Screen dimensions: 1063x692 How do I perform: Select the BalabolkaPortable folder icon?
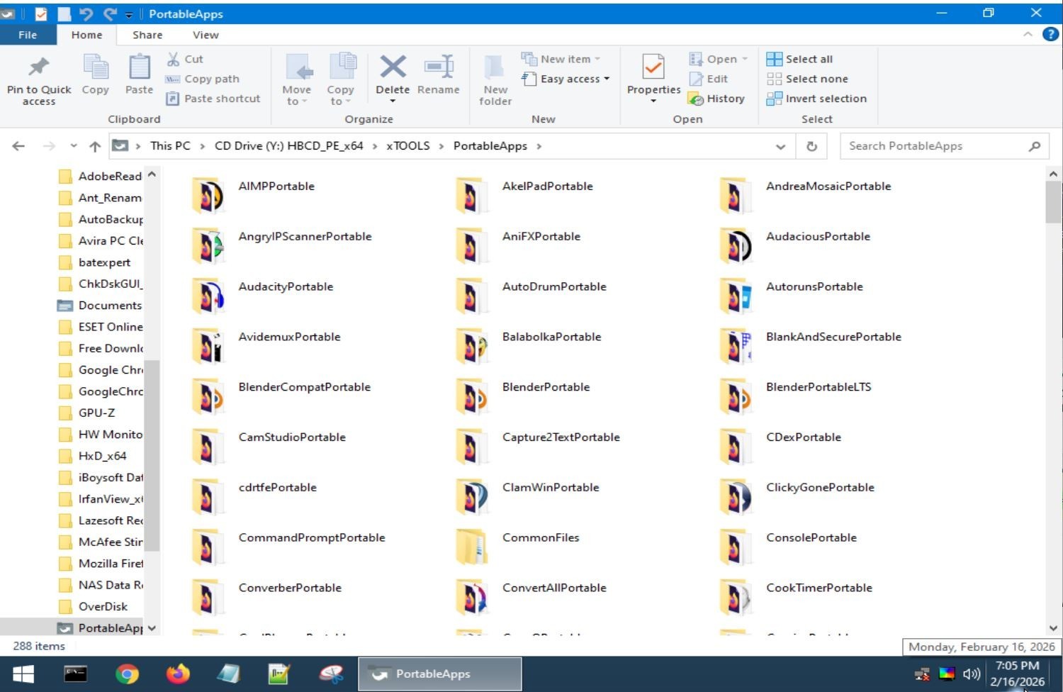471,347
